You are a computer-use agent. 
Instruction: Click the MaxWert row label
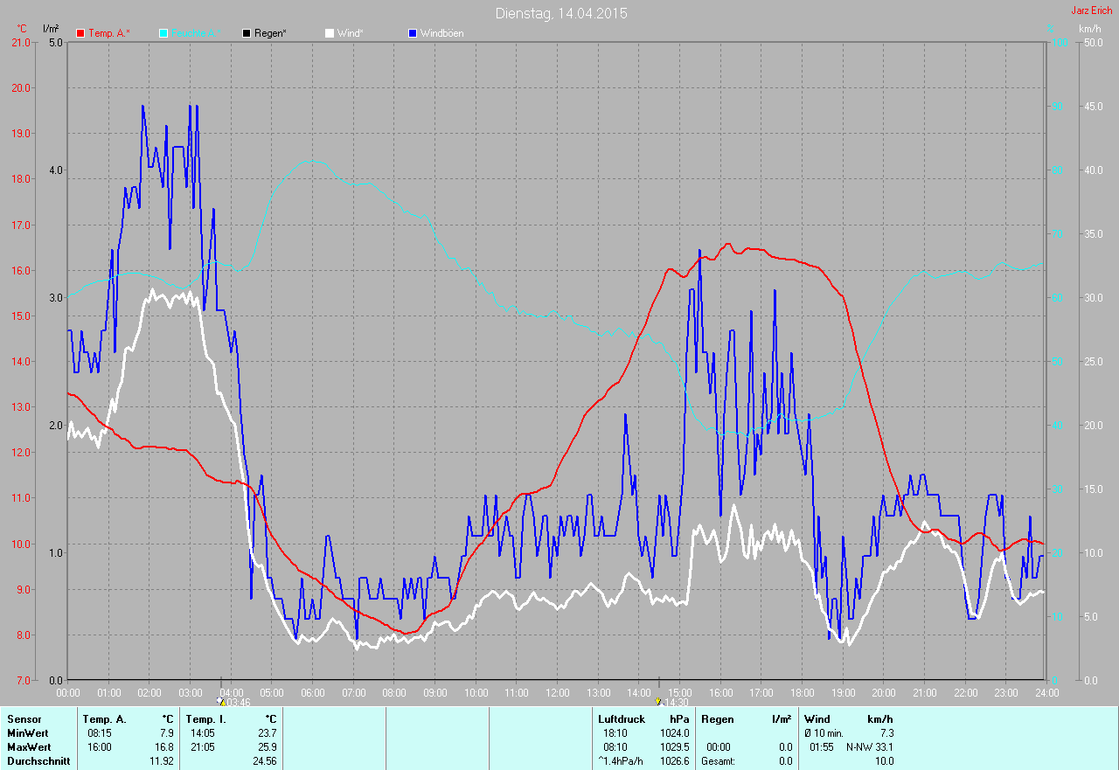click(x=29, y=747)
